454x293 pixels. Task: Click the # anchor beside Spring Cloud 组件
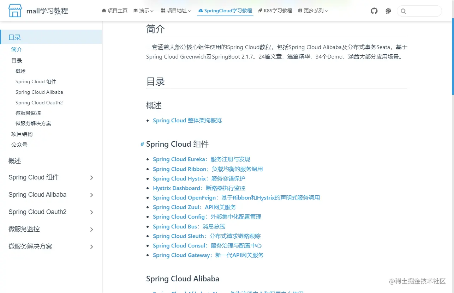pyautogui.click(x=142, y=144)
